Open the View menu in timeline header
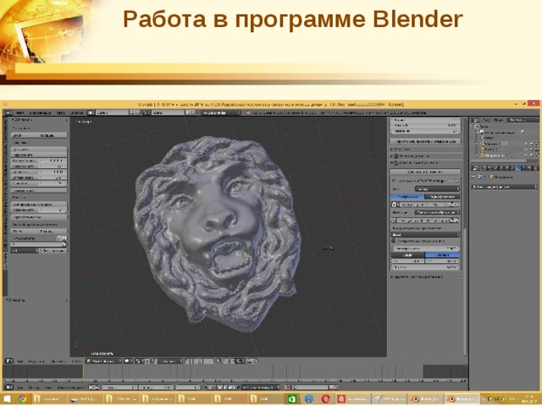The height and width of the screenshot is (406, 542). [x=20, y=387]
